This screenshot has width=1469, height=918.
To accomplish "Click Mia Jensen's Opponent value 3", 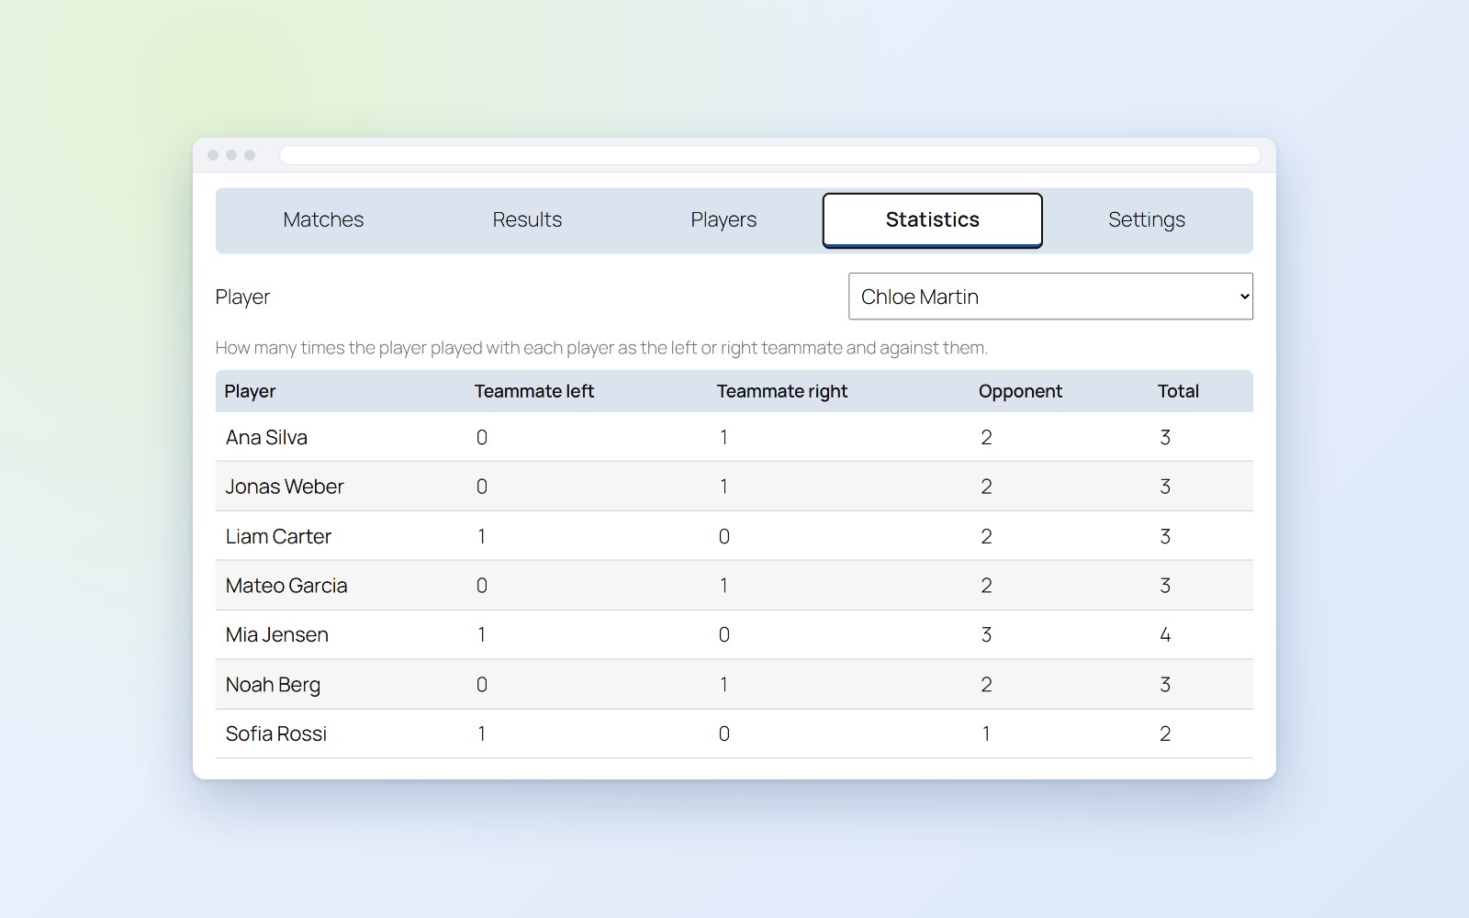I will [986, 634].
